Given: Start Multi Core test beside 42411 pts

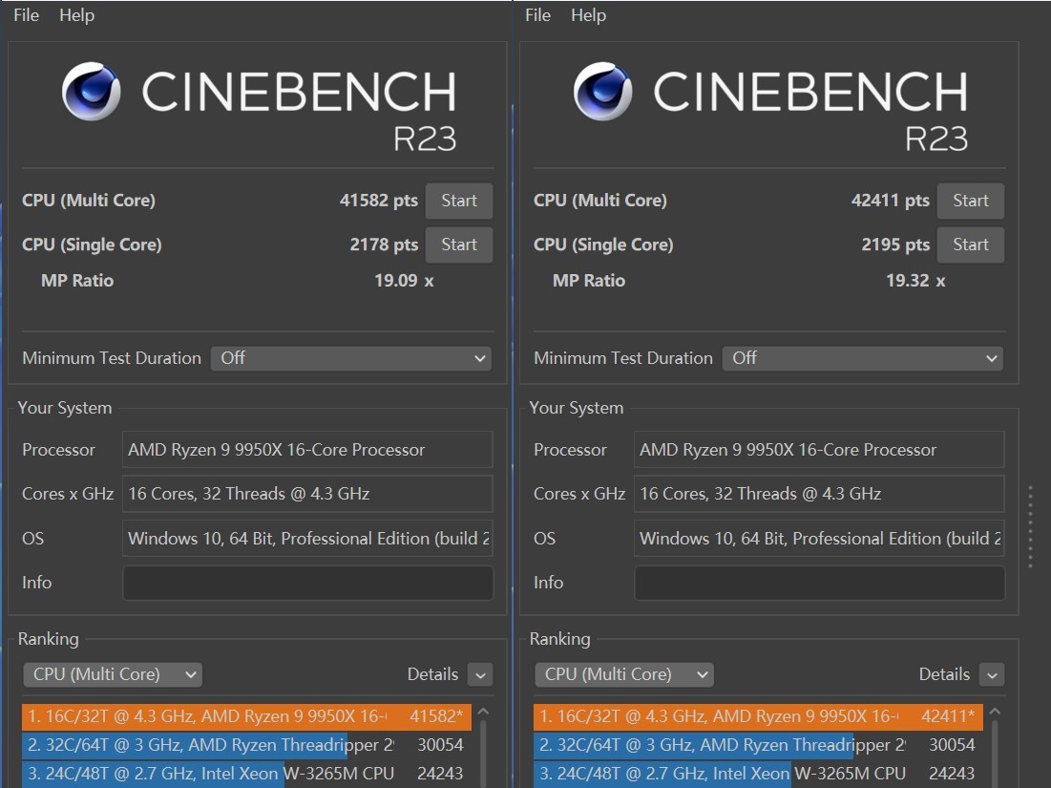Looking at the screenshot, I should [970, 201].
